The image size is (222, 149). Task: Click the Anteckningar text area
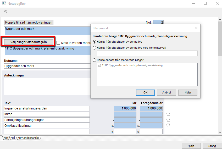point(47,86)
